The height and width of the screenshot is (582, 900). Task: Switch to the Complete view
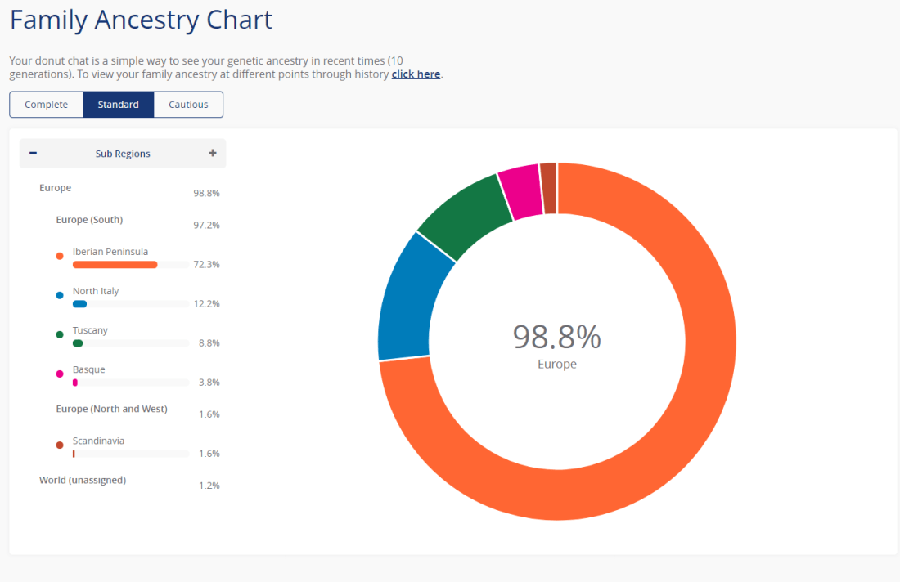[x=47, y=105]
